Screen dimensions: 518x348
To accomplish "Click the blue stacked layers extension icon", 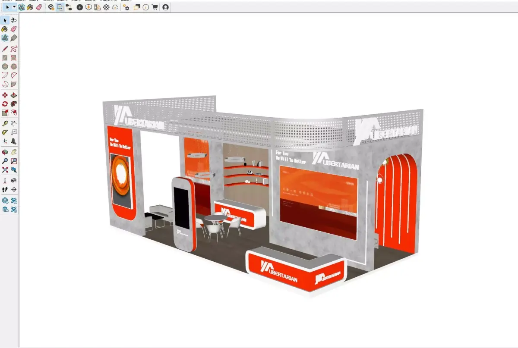I will pos(5,210).
